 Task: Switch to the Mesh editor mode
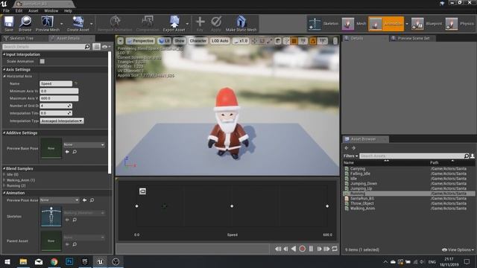click(x=354, y=24)
